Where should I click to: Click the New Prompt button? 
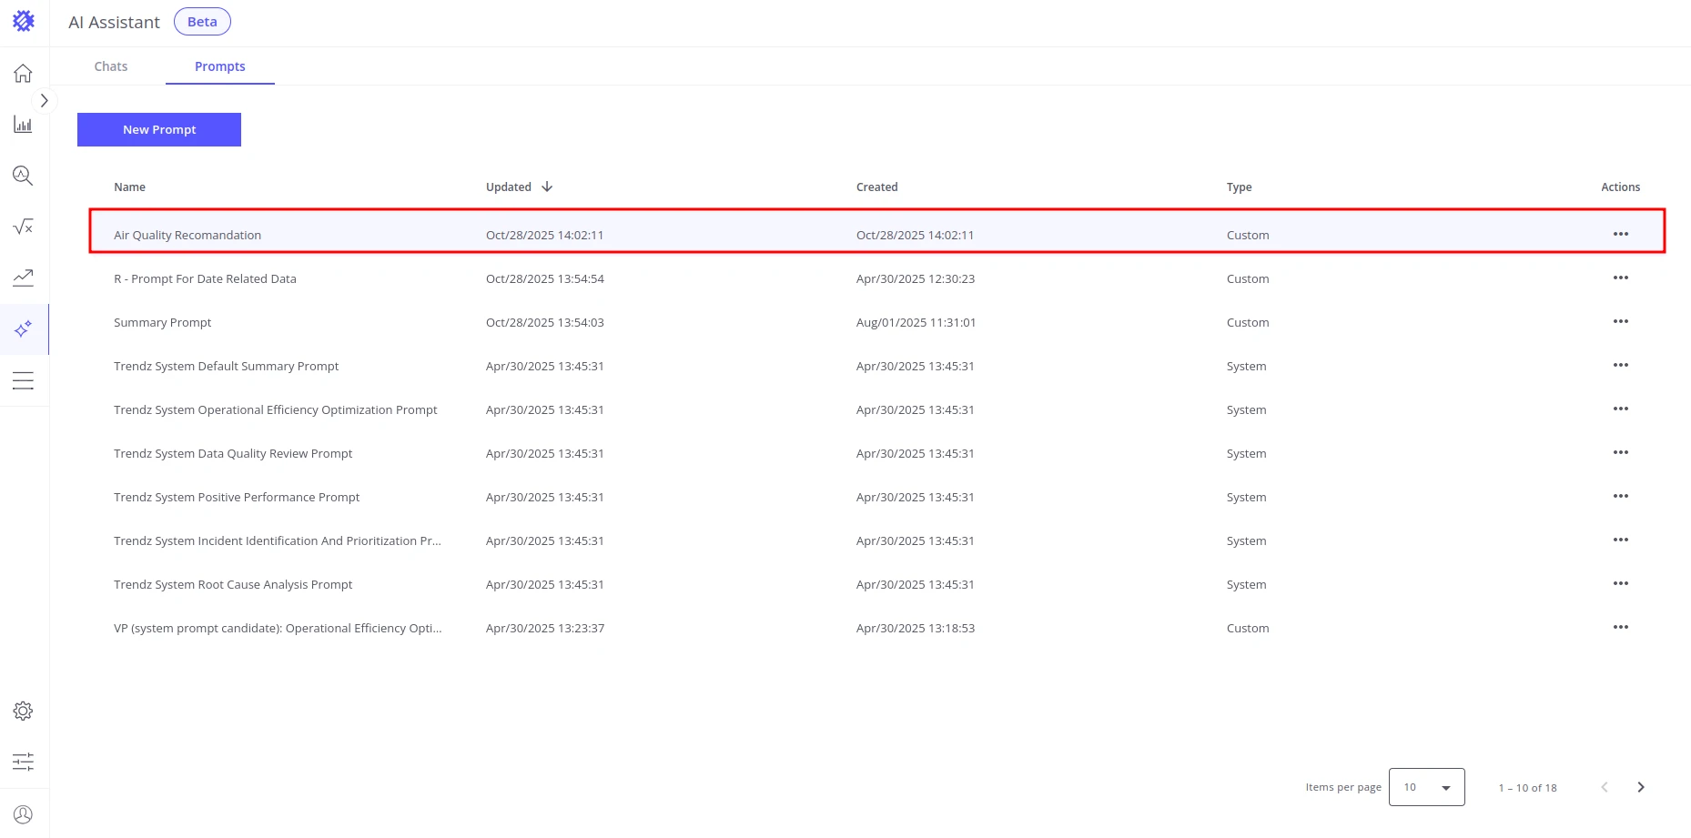(x=159, y=129)
